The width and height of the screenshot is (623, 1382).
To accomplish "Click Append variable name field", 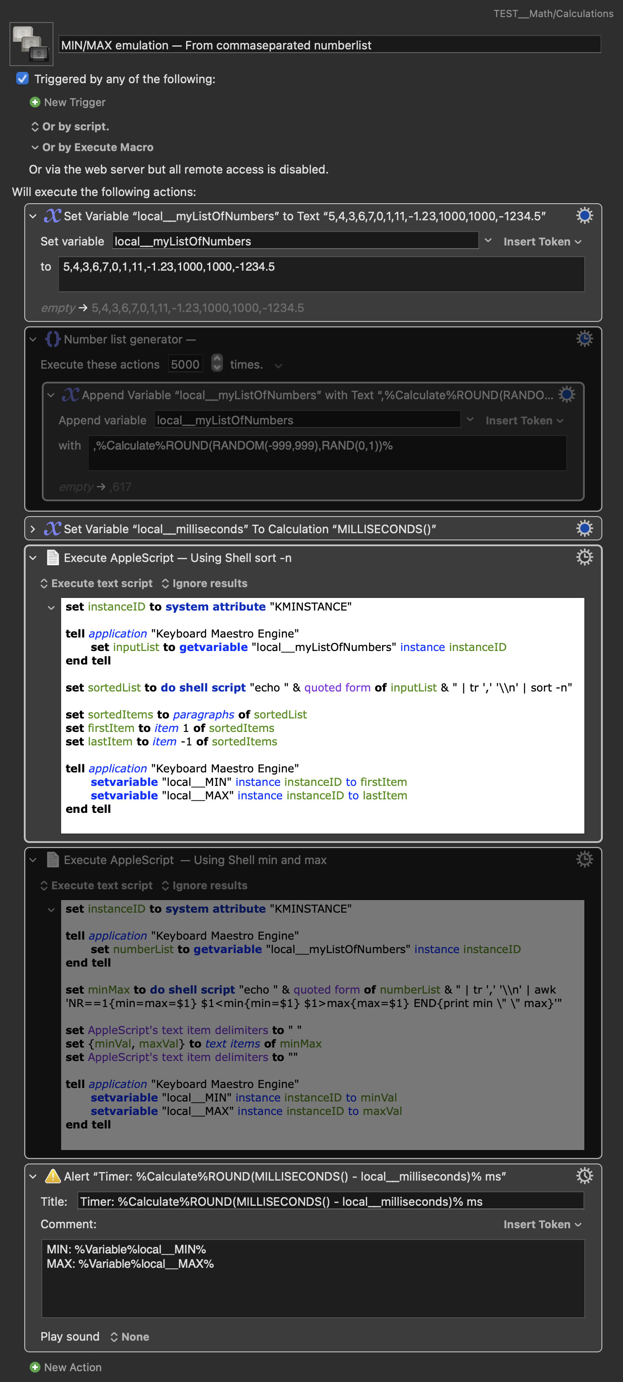I will [307, 419].
